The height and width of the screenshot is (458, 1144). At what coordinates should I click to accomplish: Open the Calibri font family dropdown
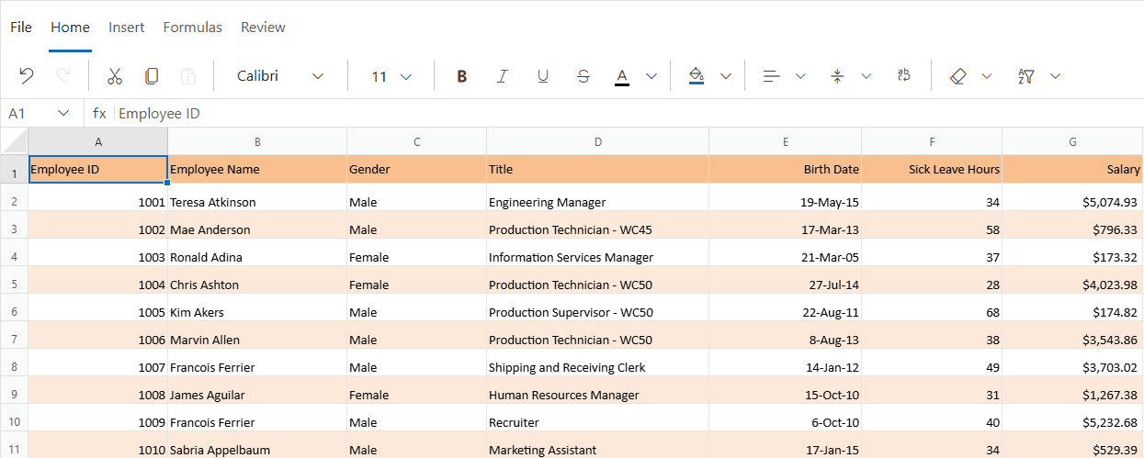pyautogui.click(x=280, y=76)
